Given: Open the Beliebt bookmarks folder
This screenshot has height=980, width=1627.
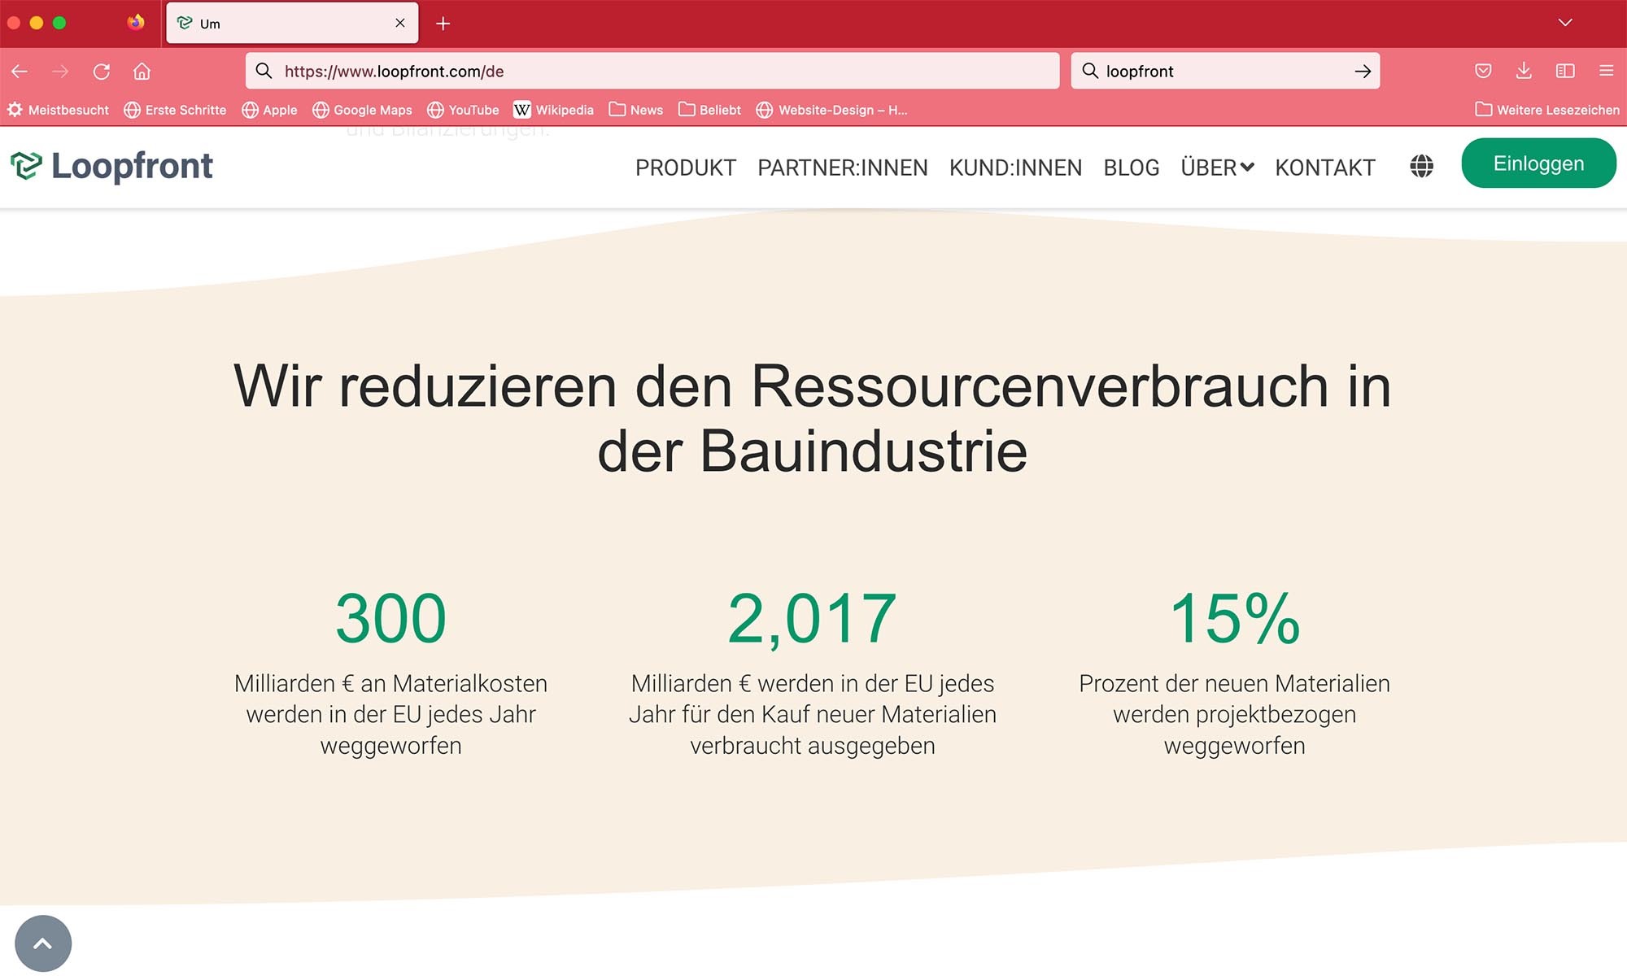Looking at the screenshot, I should tap(709, 110).
